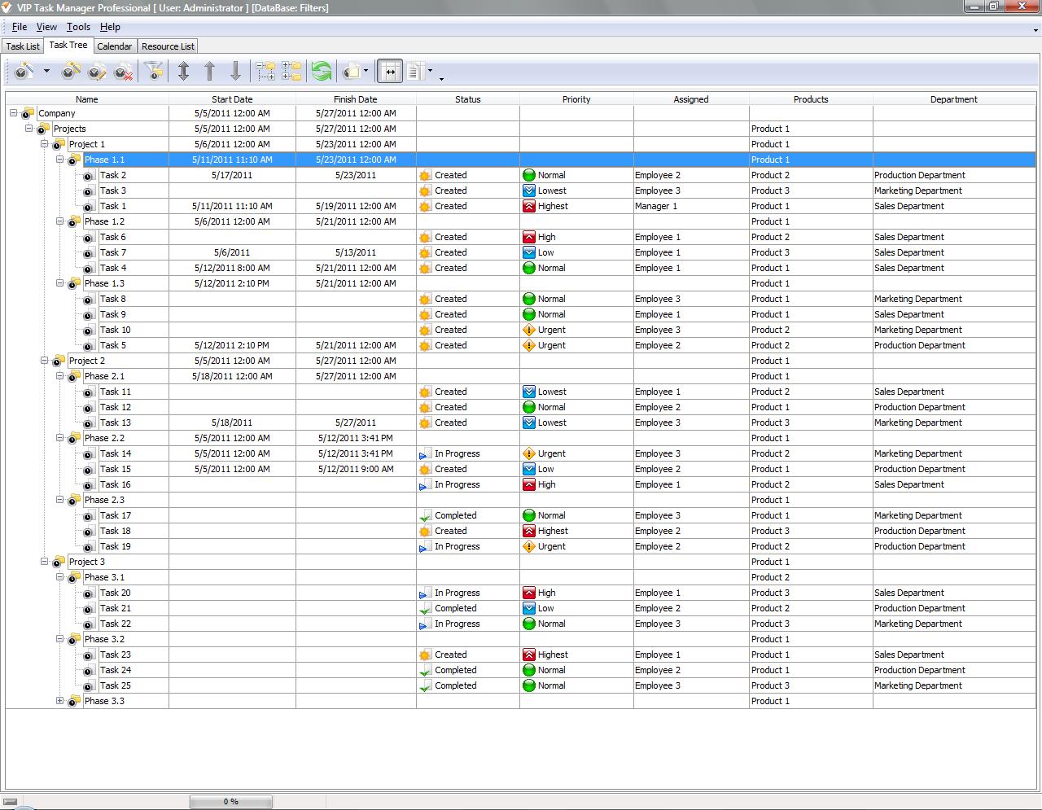1042x810 pixels.
Task: Click the Start Date column header
Action: [232, 99]
